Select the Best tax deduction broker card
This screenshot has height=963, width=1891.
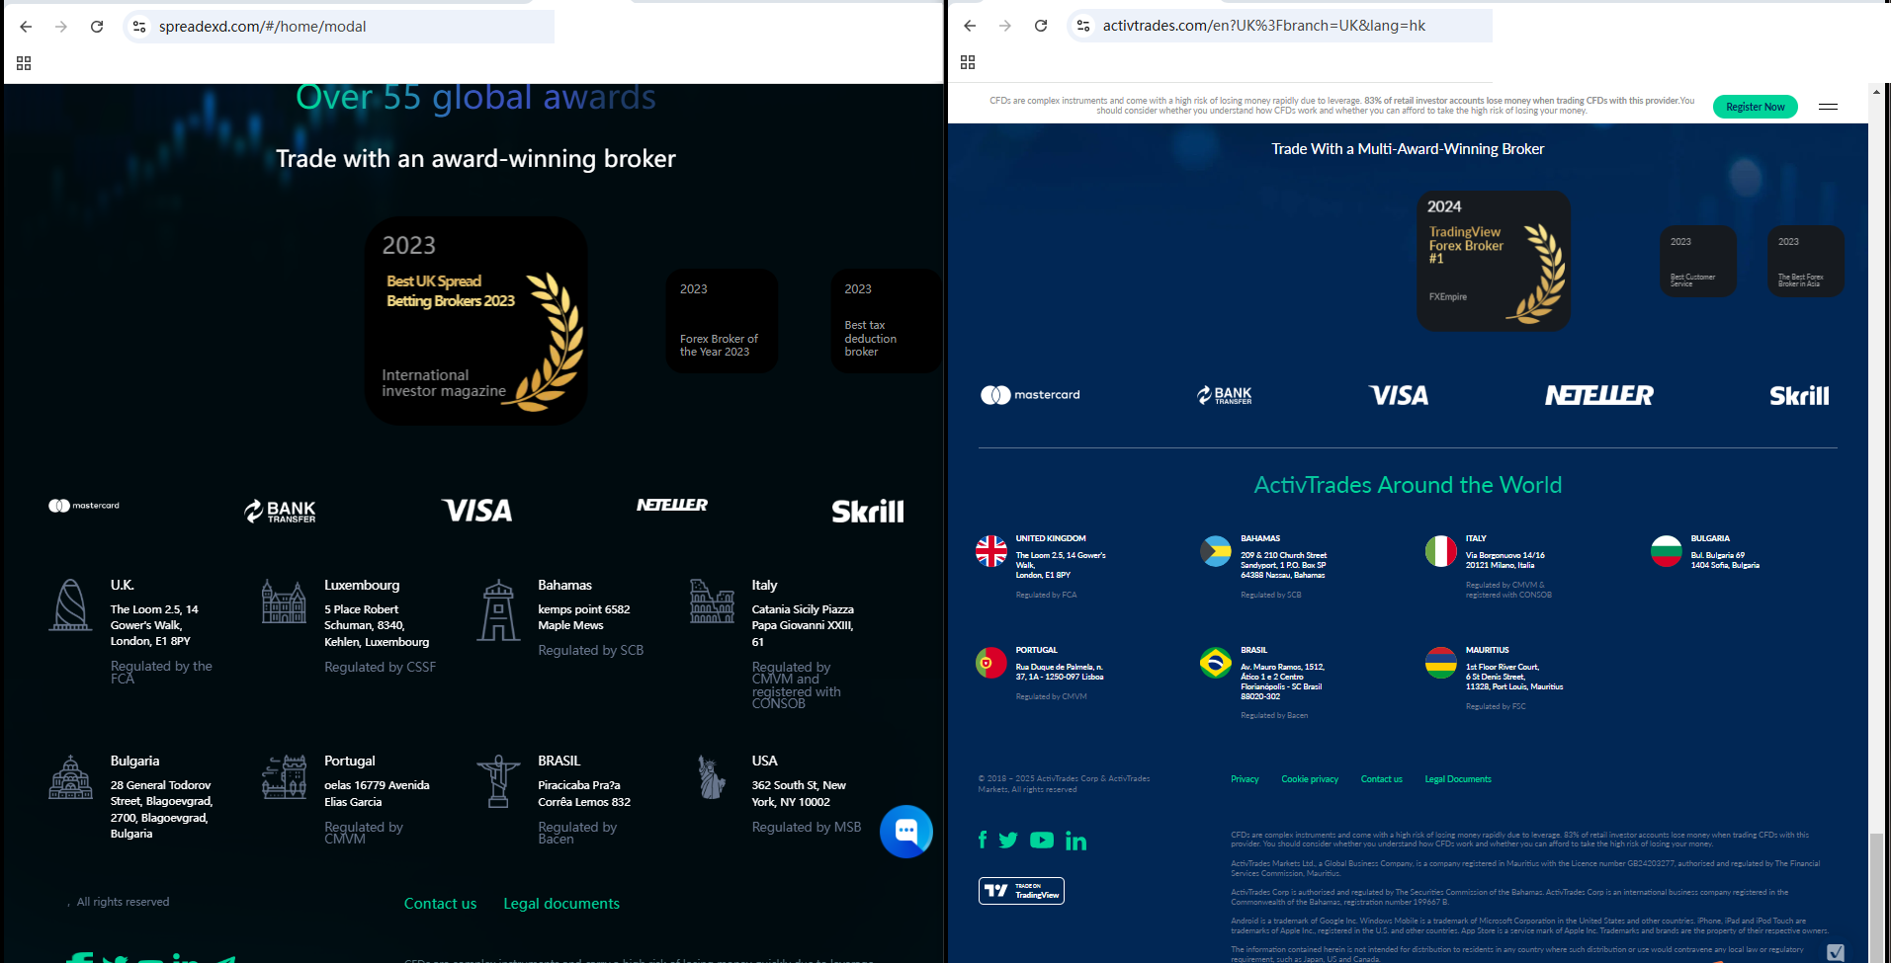click(886, 321)
